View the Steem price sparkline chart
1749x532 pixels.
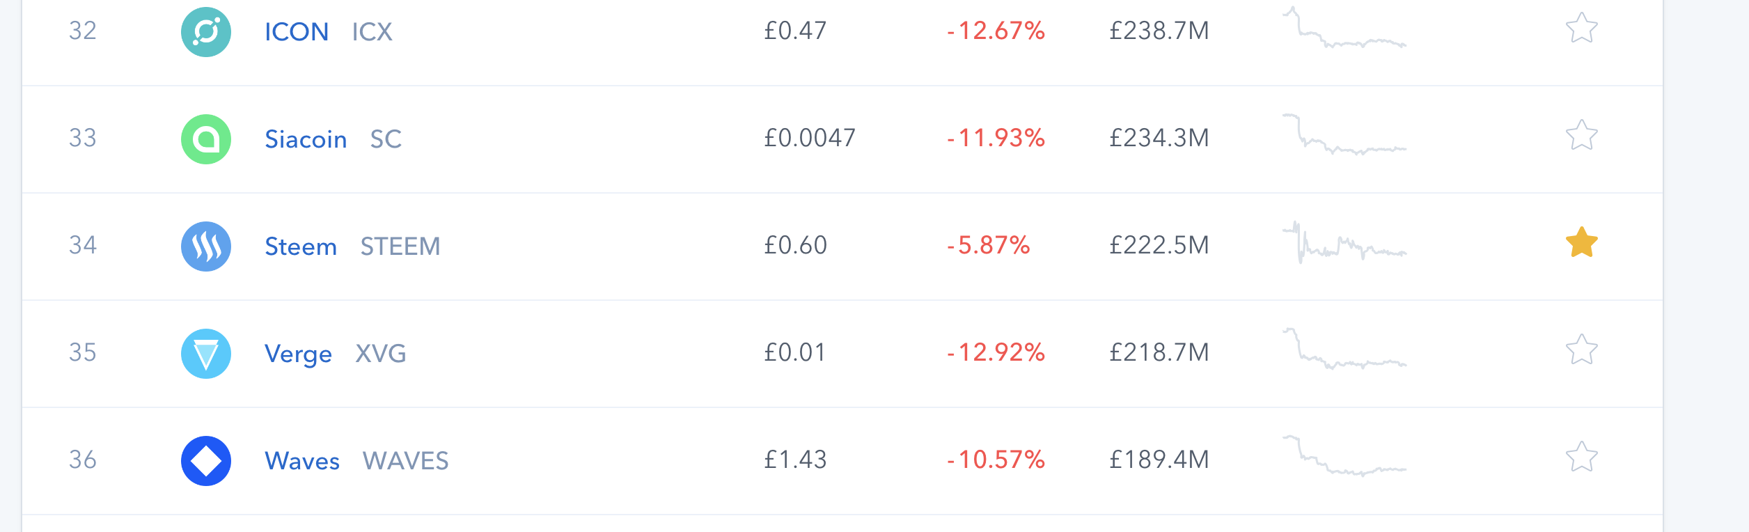click(x=1344, y=242)
